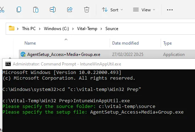Screen dimensions: 195x132
Task: Expand chevron after This PC
Action: (x=40, y=29)
